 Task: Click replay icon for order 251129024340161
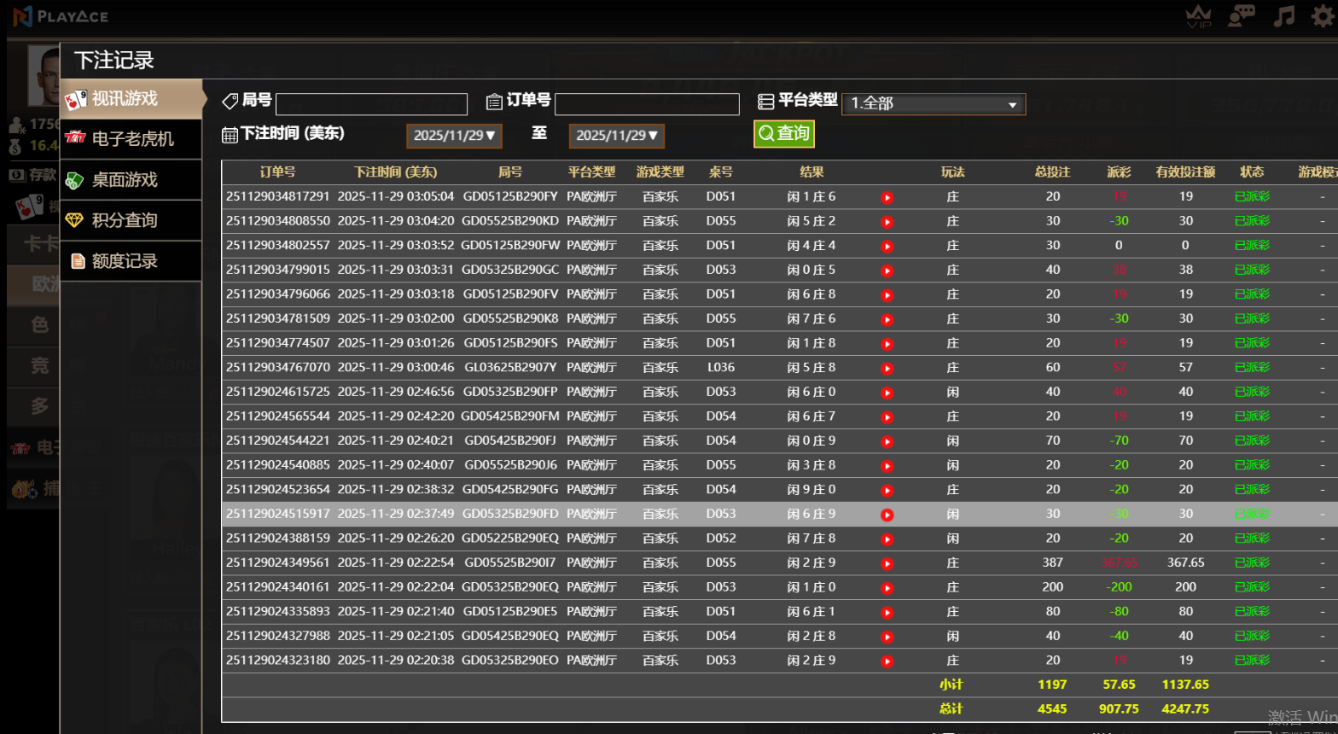(x=887, y=588)
